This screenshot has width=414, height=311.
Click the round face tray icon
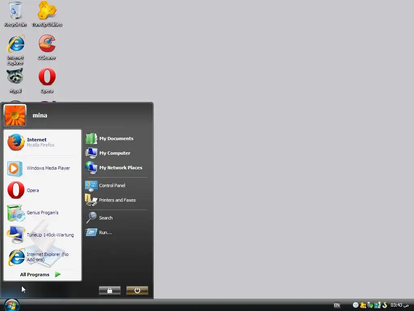coord(356,305)
